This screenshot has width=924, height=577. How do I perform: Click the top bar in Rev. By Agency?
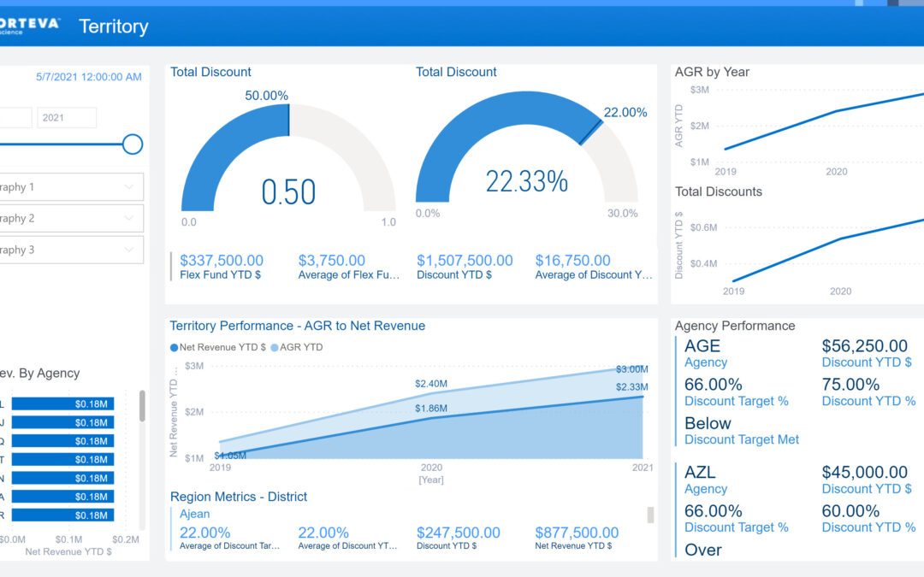62,403
